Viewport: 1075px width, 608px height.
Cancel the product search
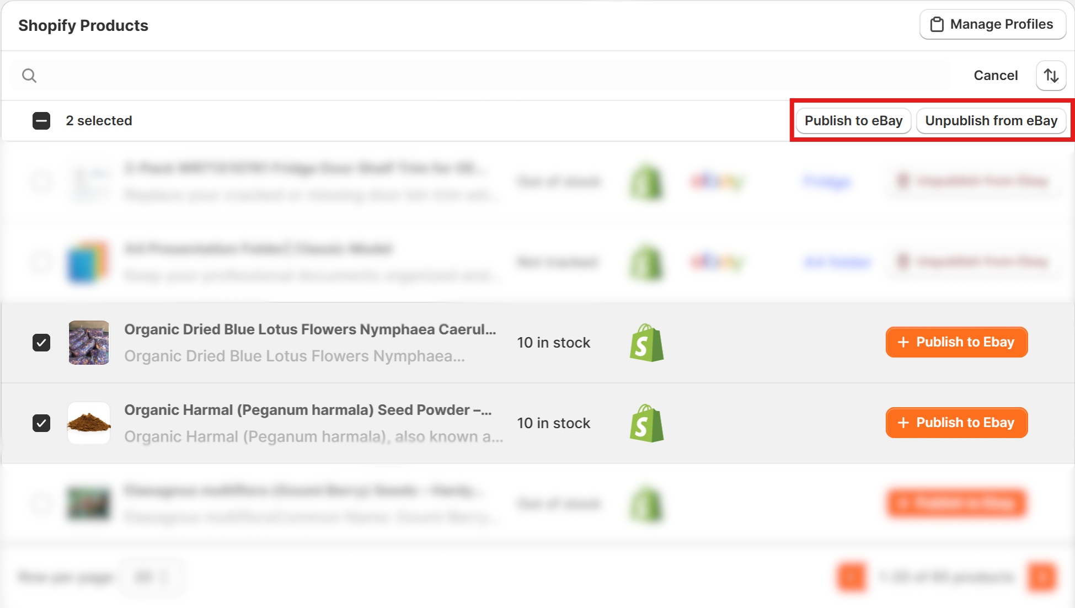point(995,76)
